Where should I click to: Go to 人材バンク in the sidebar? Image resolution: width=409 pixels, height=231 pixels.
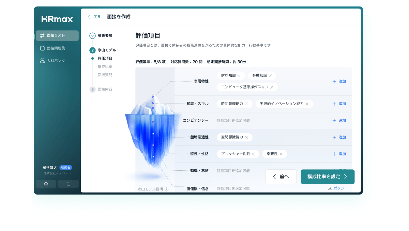point(57,61)
